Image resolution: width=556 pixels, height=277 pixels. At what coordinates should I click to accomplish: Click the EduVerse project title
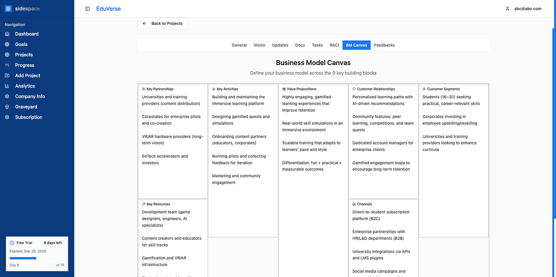[109, 9]
